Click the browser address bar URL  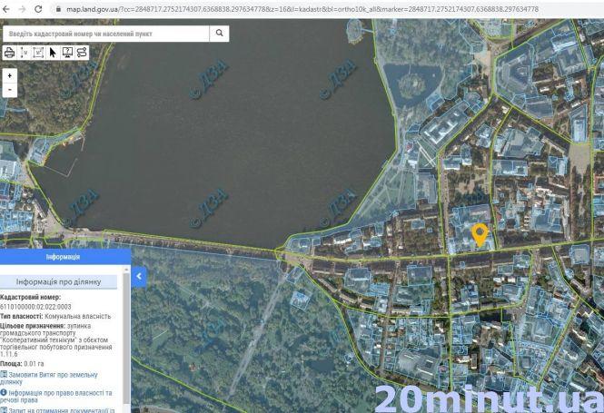point(300,8)
